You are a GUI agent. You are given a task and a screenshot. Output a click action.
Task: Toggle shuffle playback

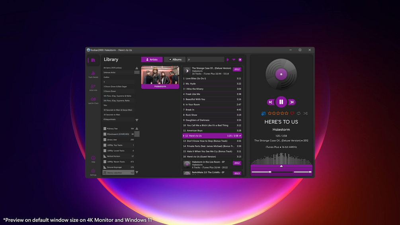(305, 113)
